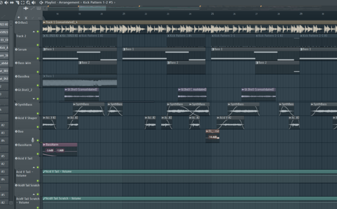Click the X icon above track headers
Viewport: 337px width, 209px height.
click(x=26, y=18)
